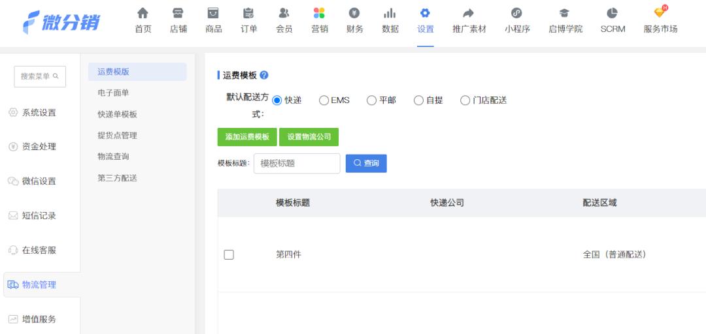Open the SCRM pie icon
Screen dimensions: 706x334
613,13
